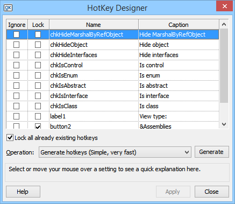Image resolution: width=235 pixels, height=204 pixels.
Task: Tick Ignore box on chkIsInterface row
Action: (x=16, y=96)
